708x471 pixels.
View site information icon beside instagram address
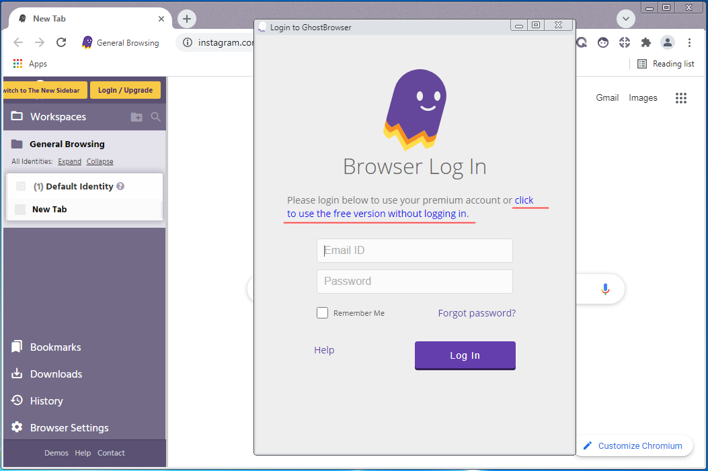pyautogui.click(x=188, y=42)
